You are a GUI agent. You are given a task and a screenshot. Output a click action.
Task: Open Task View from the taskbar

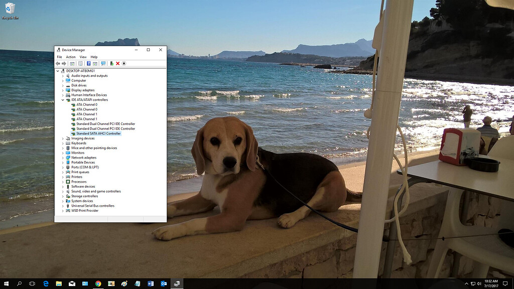coord(32,284)
